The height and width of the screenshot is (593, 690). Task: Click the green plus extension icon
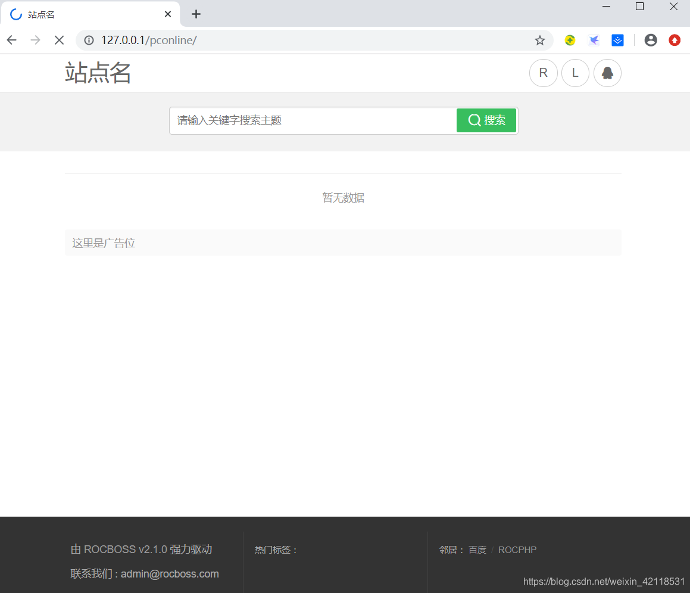tap(570, 40)
